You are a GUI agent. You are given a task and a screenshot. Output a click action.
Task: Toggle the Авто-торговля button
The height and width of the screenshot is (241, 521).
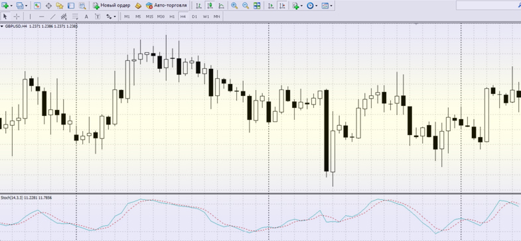[x=167, y=6]
